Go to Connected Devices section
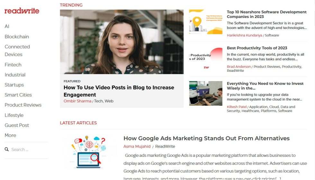This screenshot has height=180, width=315. pos(17,51)
